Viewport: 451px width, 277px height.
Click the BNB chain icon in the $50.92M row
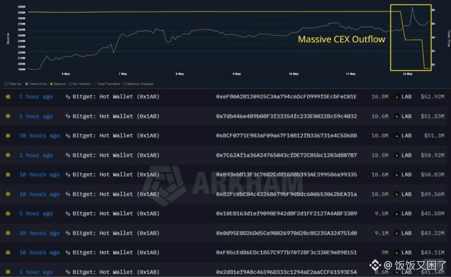[x=8, y=155]
